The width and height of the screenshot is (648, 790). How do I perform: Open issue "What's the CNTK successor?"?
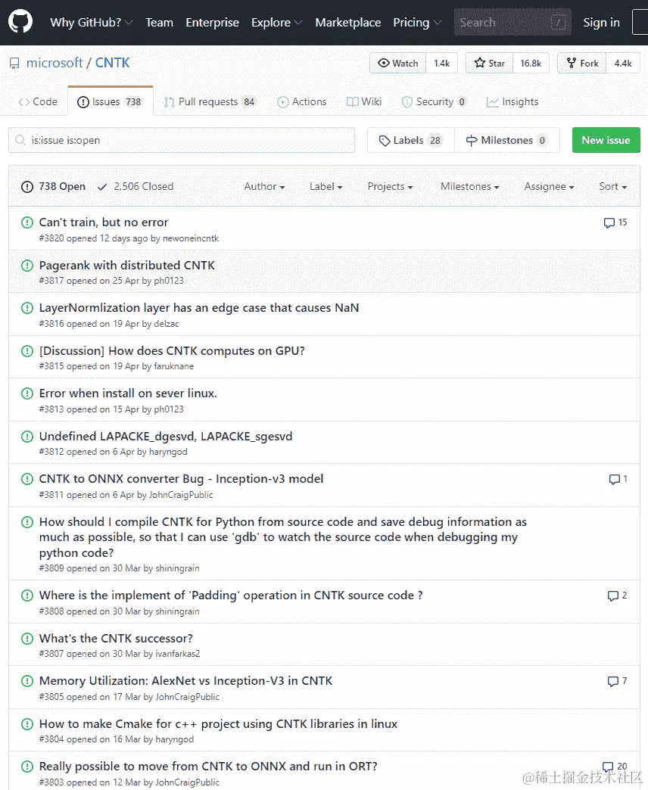116,639
